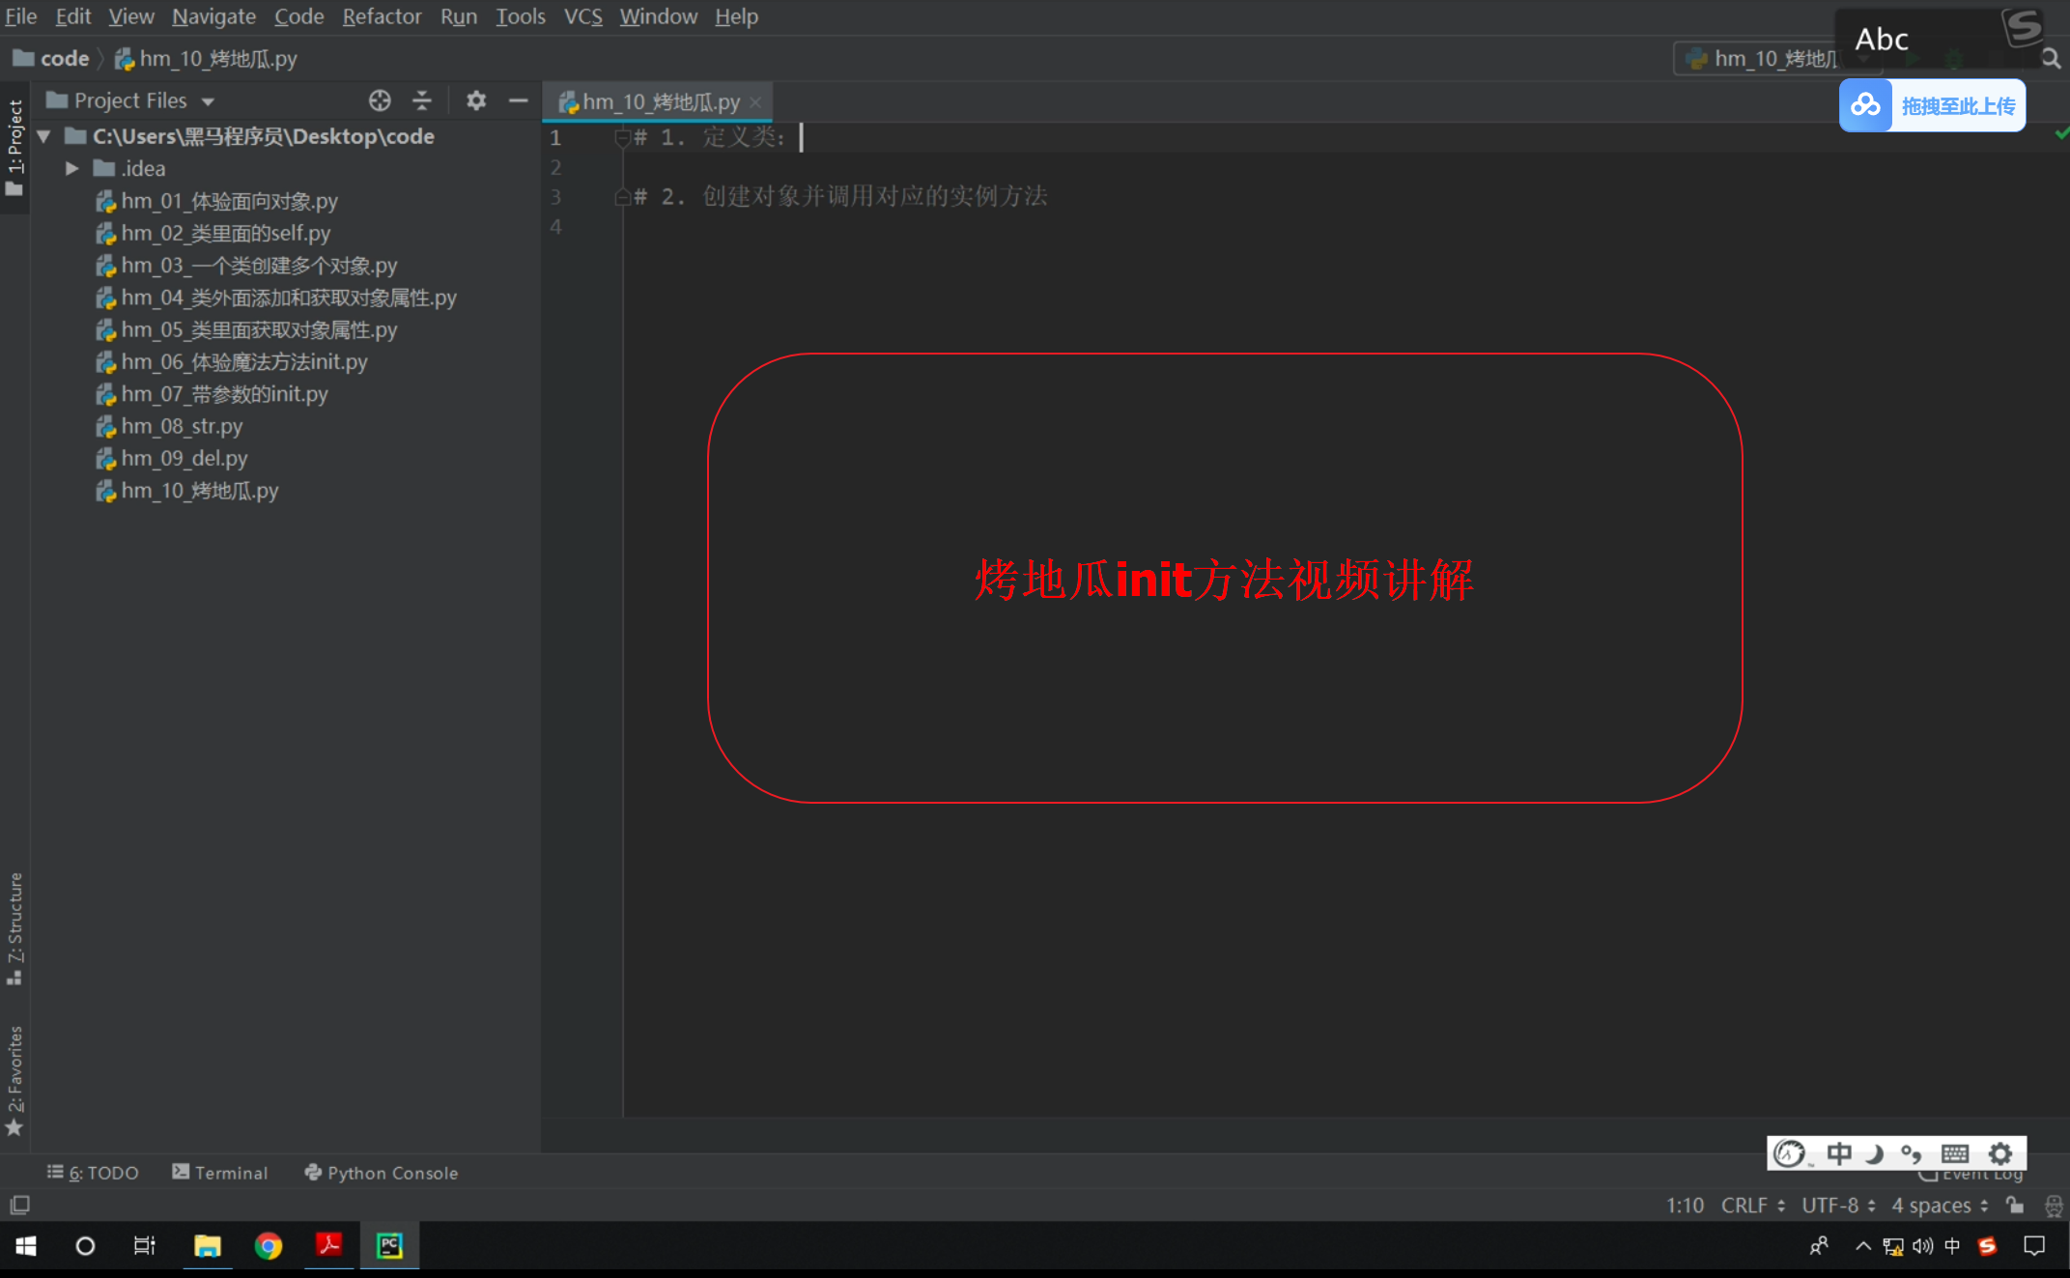Click the 1:10 cursor position indicator
This screenshot has width=2070, height=1278.
[1685, 1206]
